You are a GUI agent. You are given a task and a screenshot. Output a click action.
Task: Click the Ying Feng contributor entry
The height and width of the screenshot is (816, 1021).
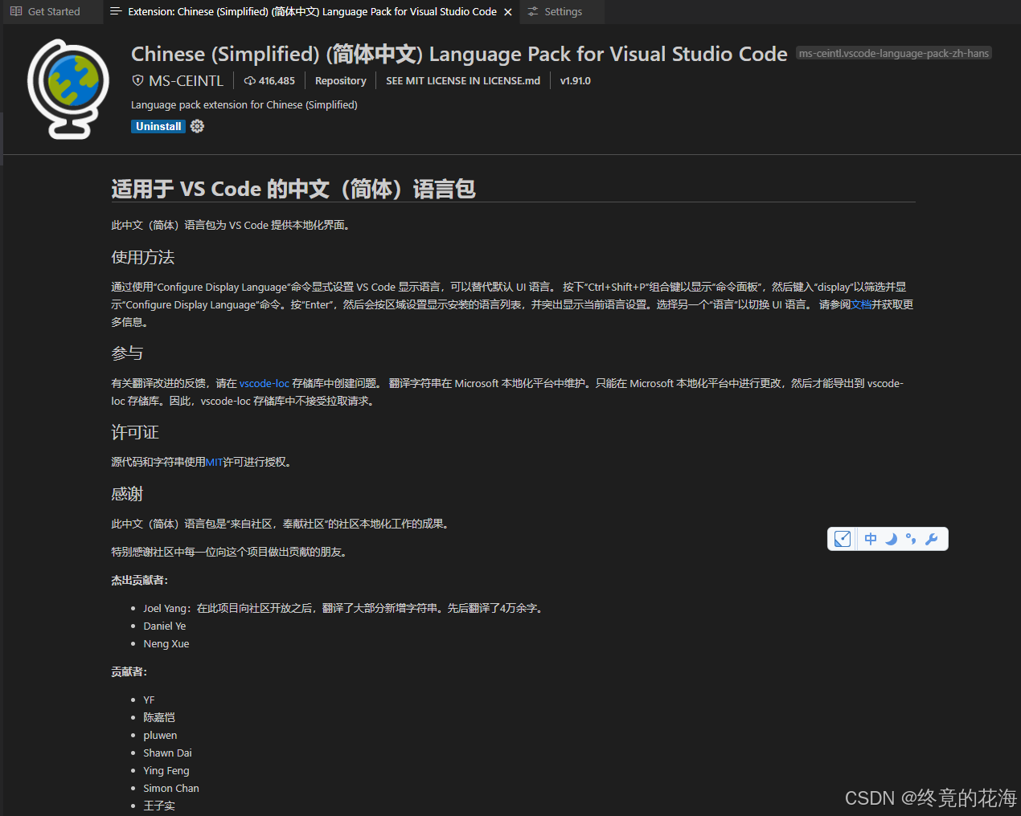(x=166, y=770)
